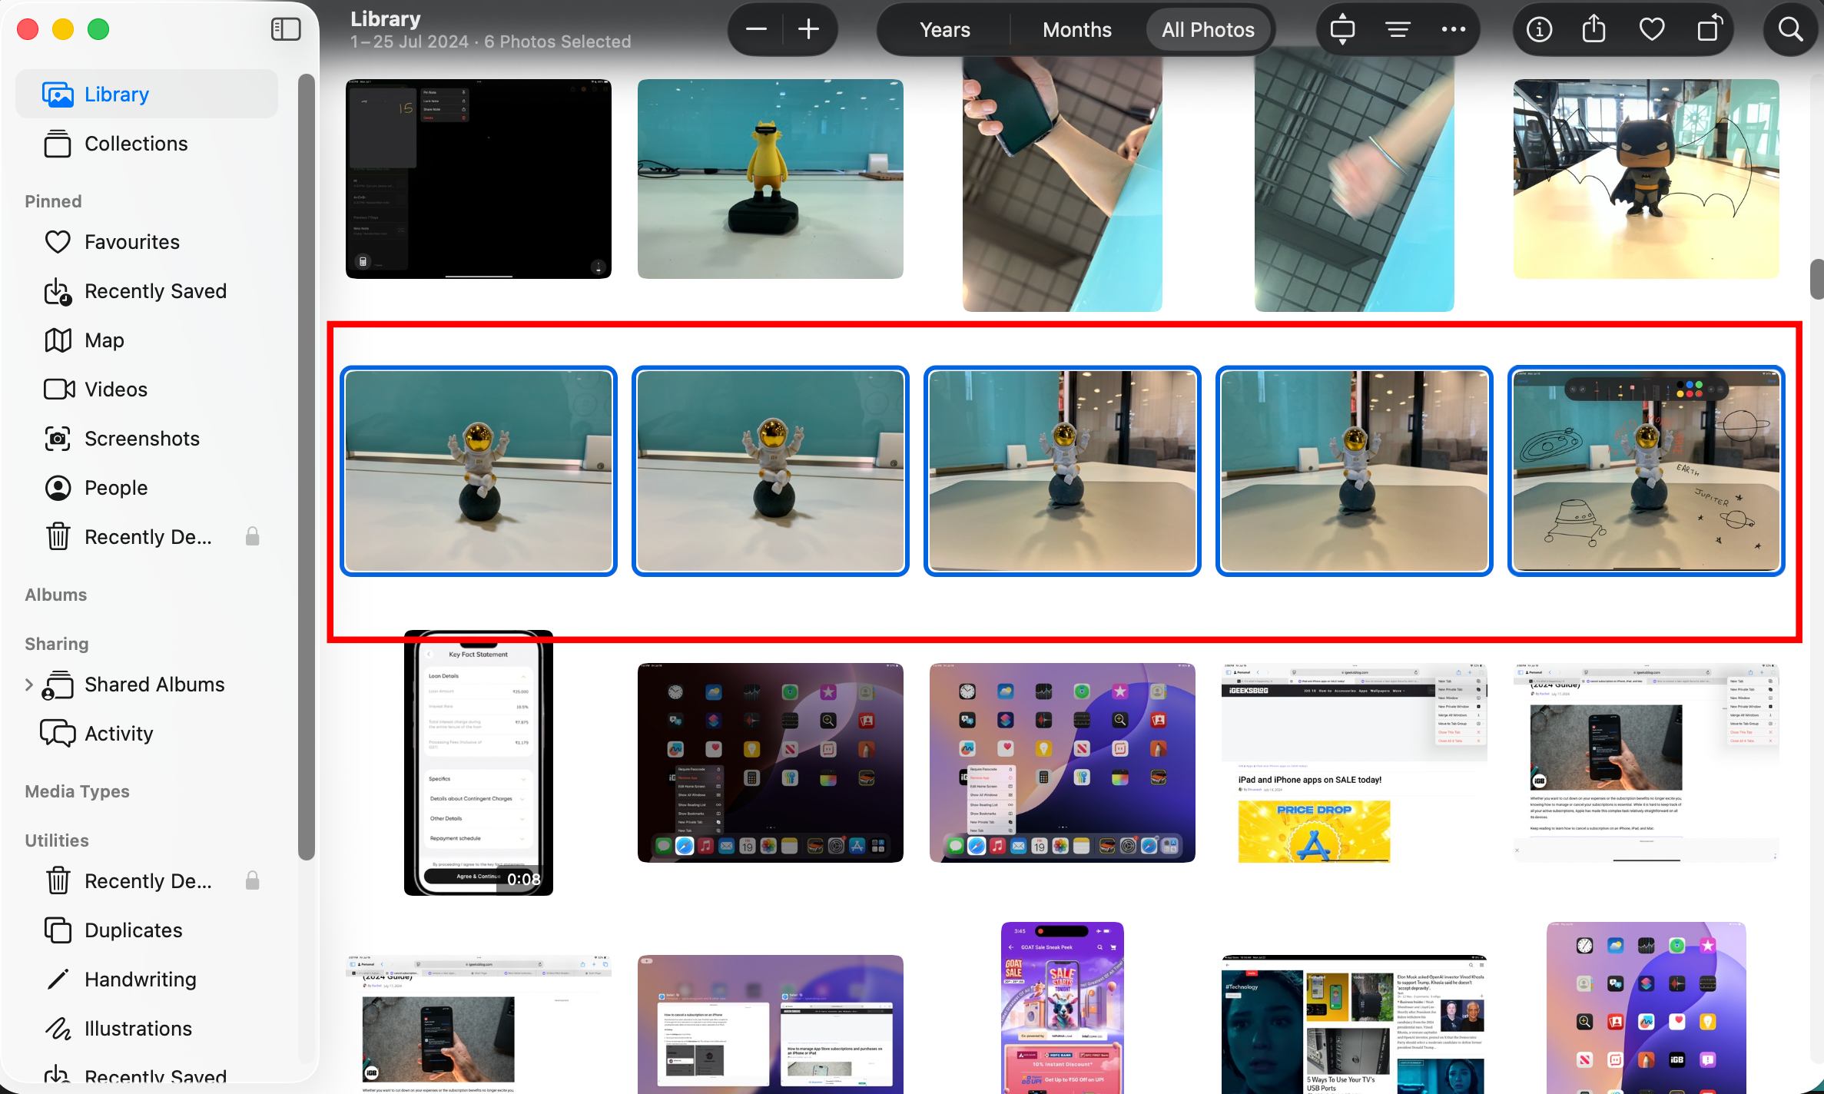This screenshot has width=1824, height=1094.
Task: Click the photo grid scrollbar handle
Action: [1817, 279]
